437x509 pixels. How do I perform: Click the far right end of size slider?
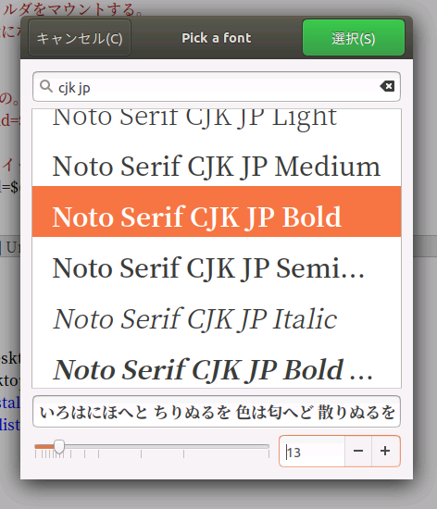268,447
